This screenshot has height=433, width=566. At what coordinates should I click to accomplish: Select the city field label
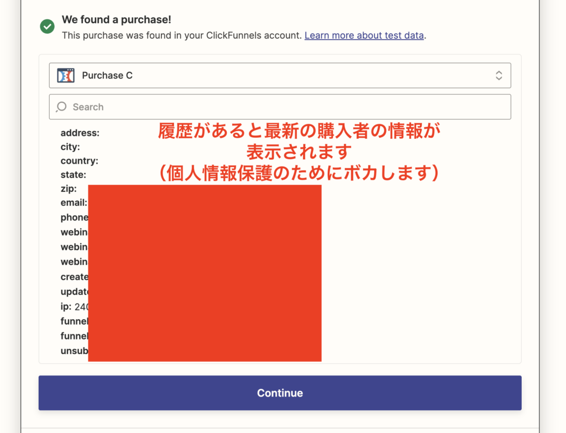[70, 147]
